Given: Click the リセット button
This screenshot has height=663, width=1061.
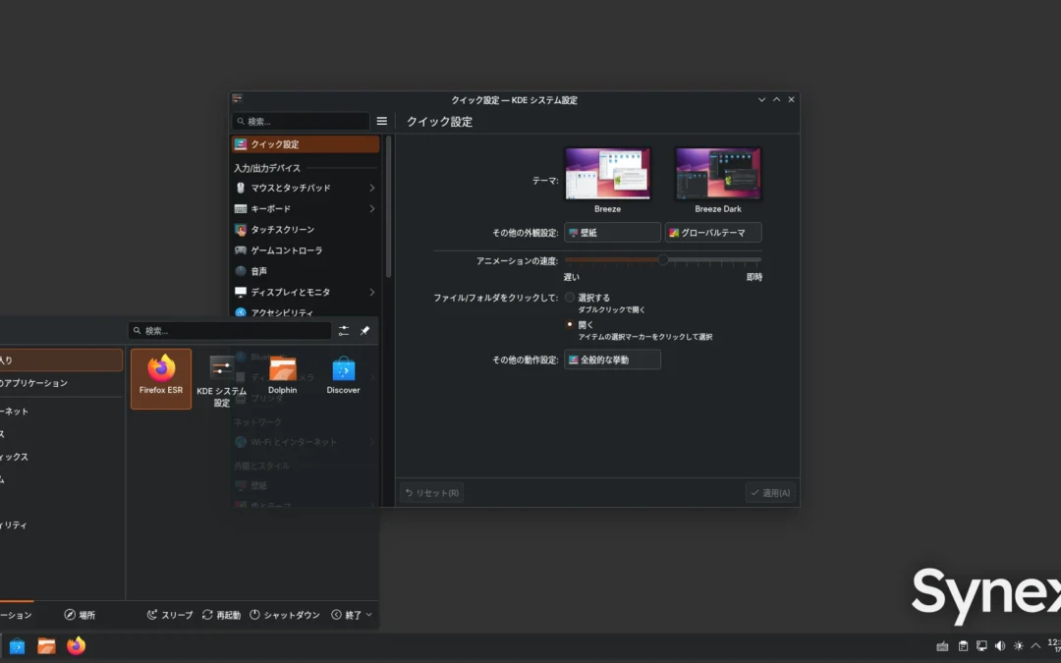Looking at the screenshot, I should (x=429, y=492).
